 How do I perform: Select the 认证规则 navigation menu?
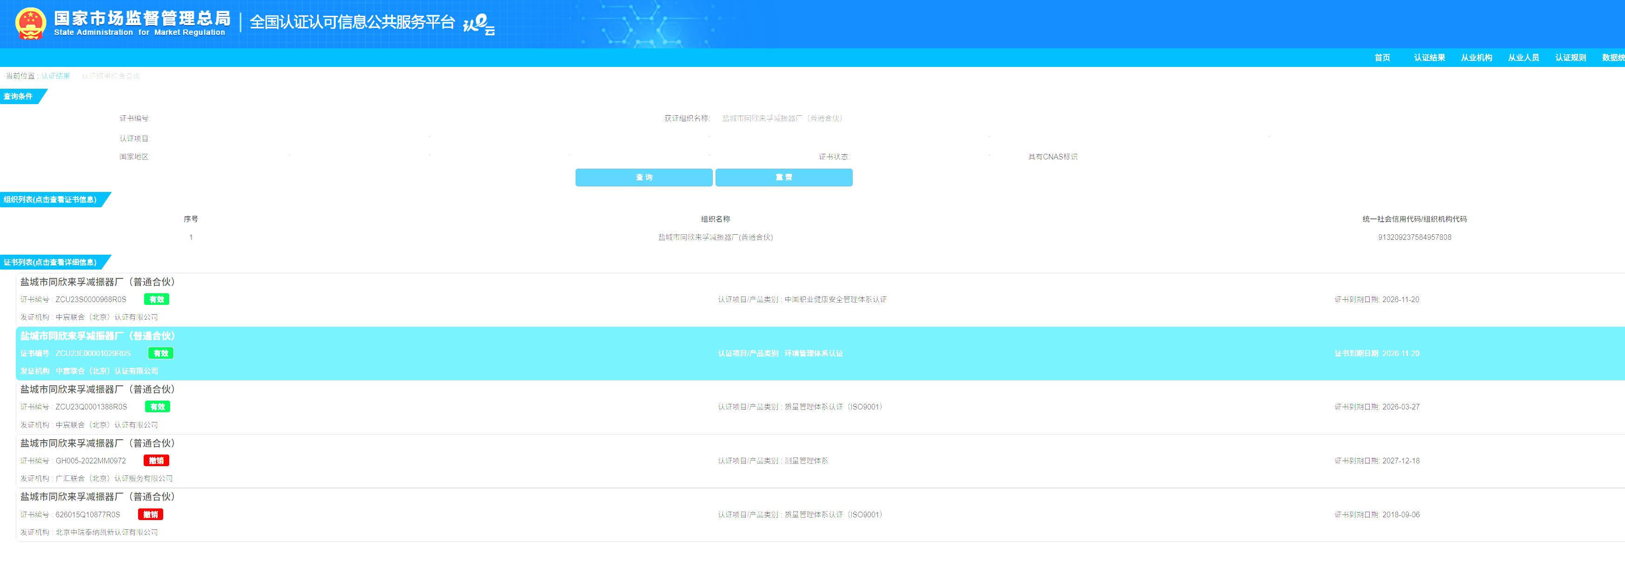(x=1570, y=57)
